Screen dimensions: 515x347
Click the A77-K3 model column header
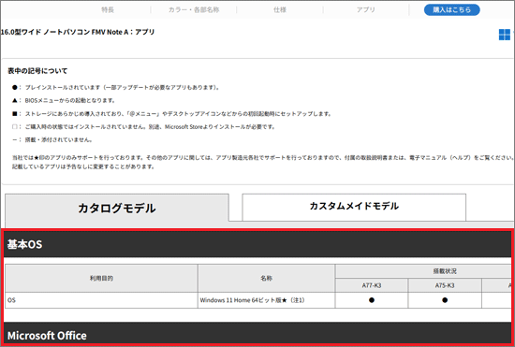click(x=372, y=285)
